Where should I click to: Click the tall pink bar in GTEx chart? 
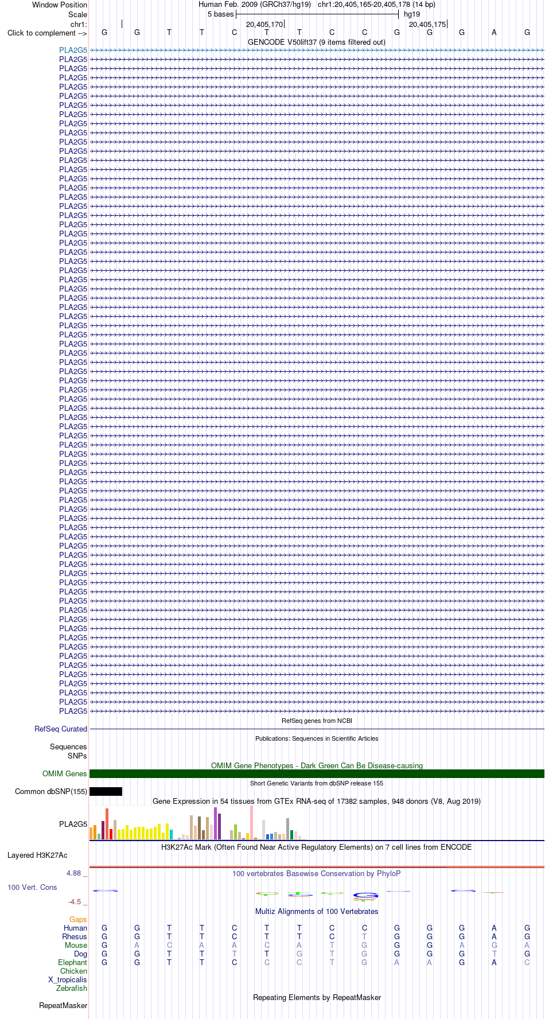point(251,823)
